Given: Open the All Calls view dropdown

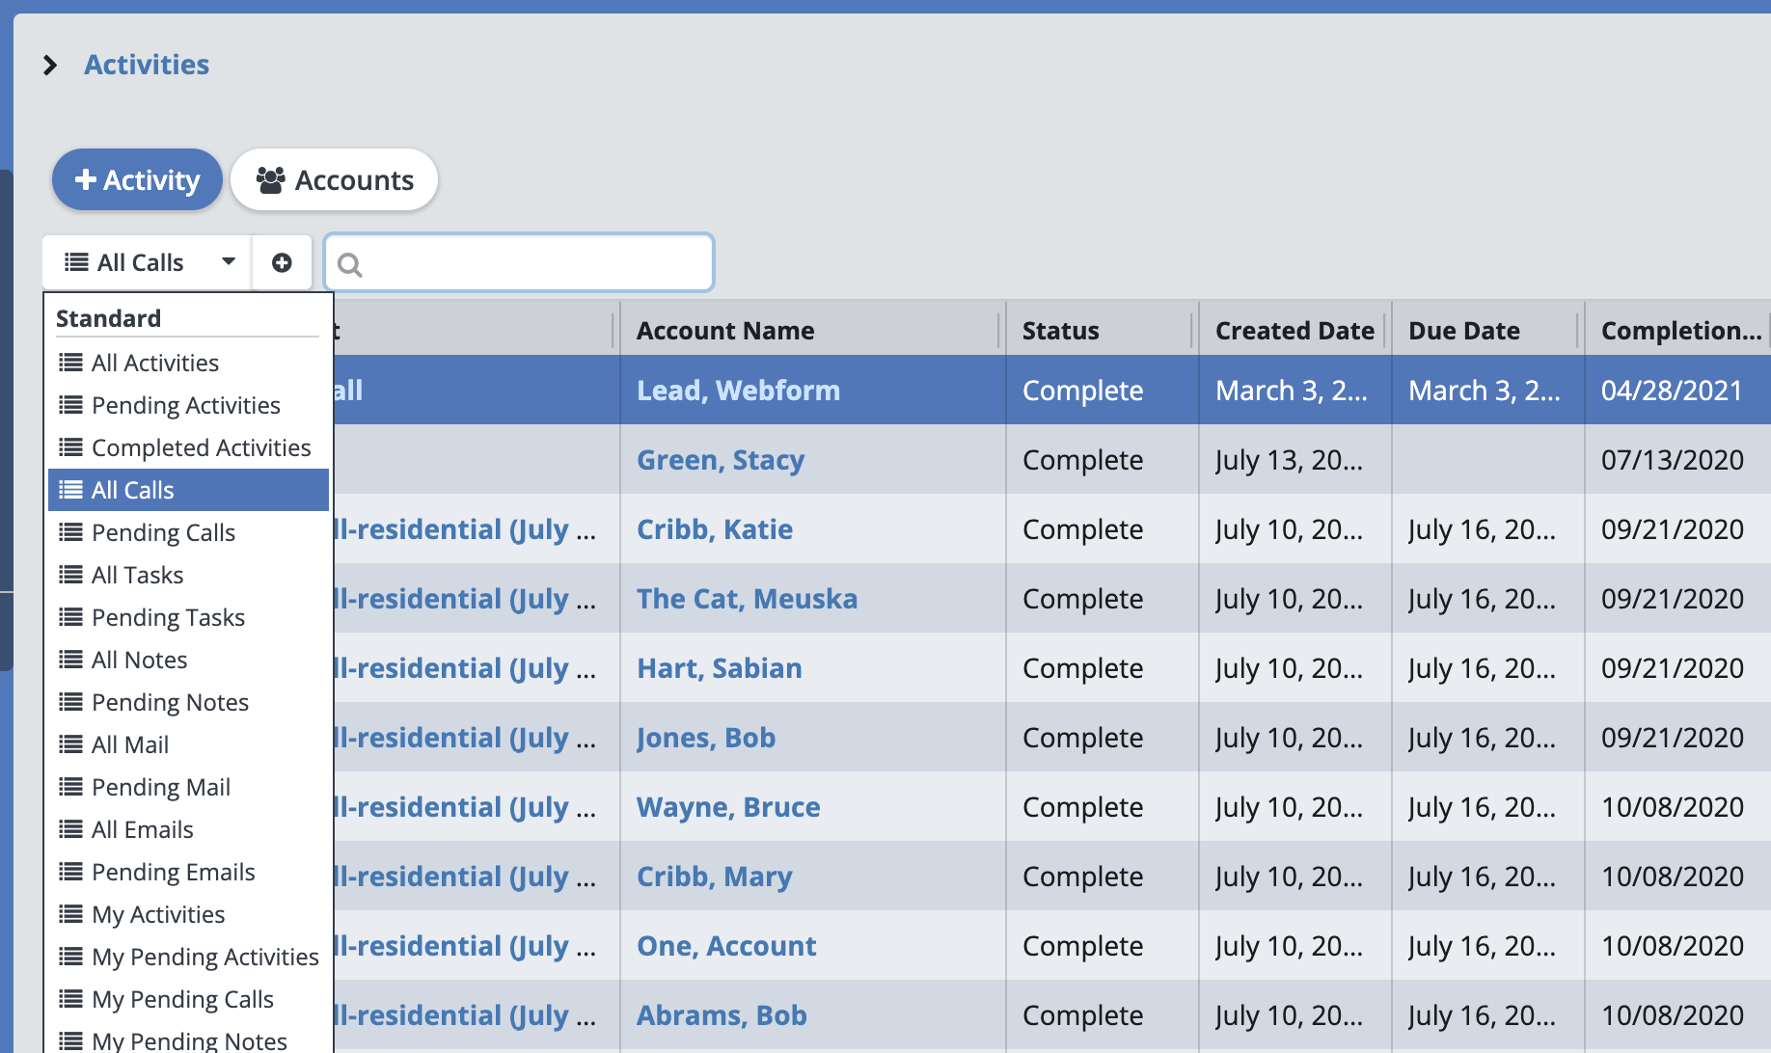Looking at the screenshot, I should 148,262.
